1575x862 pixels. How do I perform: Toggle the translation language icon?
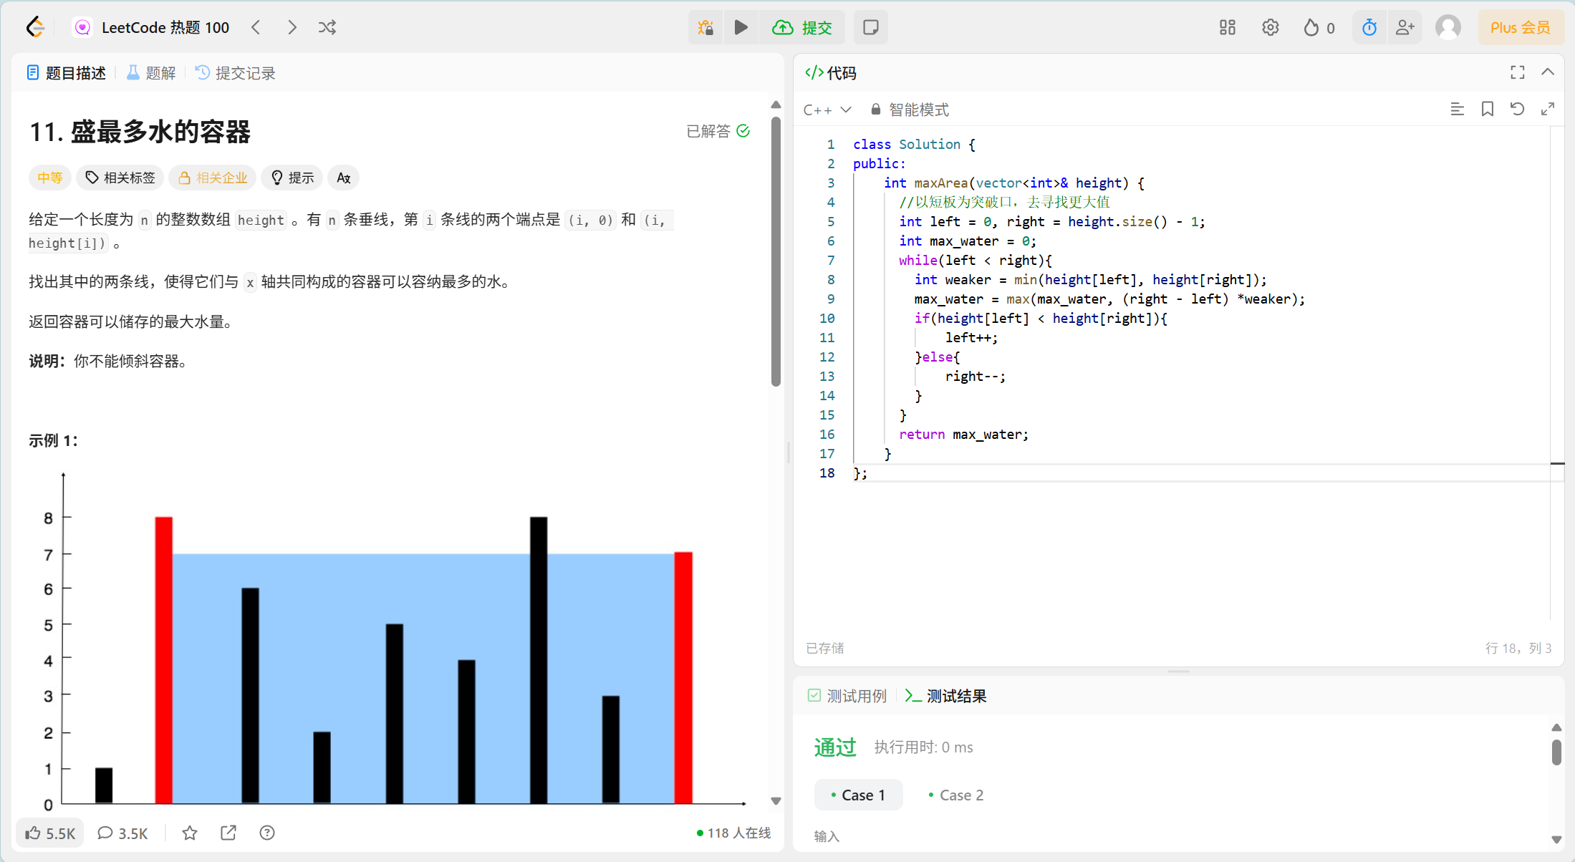pos(344,178)
